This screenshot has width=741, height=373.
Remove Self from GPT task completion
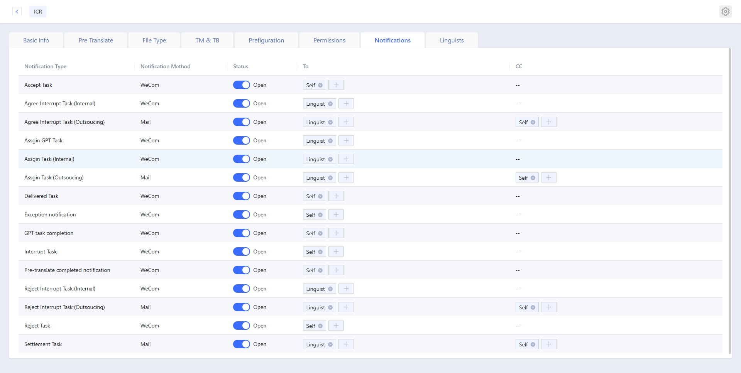tap(320, 233)
